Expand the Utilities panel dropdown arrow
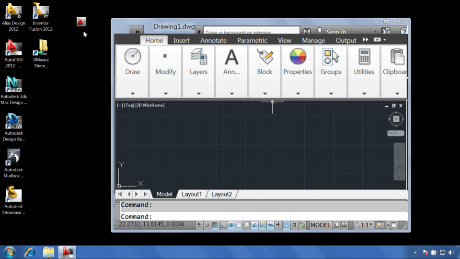This screenshot has height=259, width=460. [364, 94]
